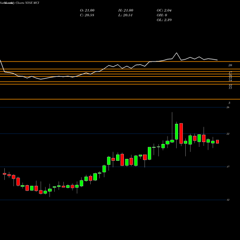Screen dimensions: 240x240
Task: Click the tallest red candlestick body
Action: pyautogui.click(x=181, y=133)
